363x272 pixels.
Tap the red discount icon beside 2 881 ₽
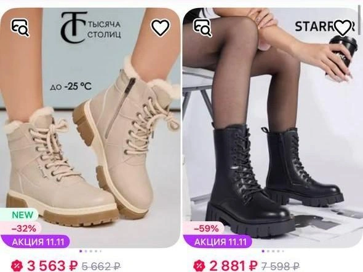[199, 266]
